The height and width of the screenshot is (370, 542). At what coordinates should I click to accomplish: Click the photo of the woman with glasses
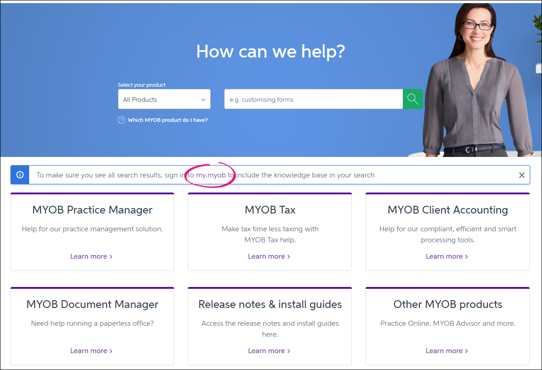478,79
